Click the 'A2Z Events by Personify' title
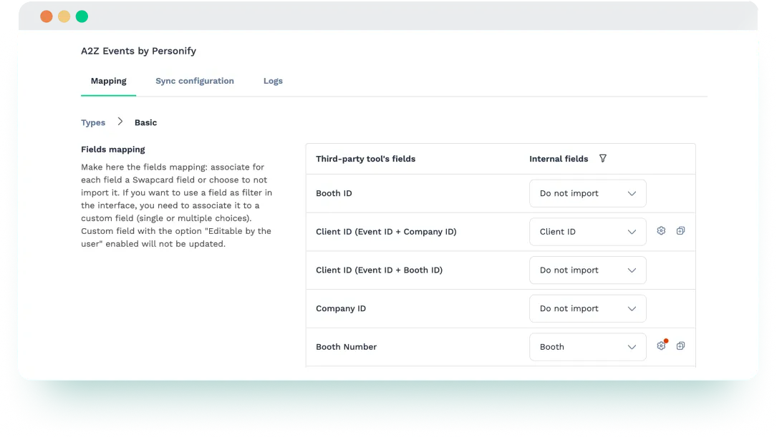777x437 pixels. [139, 51]
